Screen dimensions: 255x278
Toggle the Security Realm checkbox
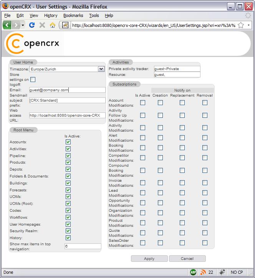(68, 231)
